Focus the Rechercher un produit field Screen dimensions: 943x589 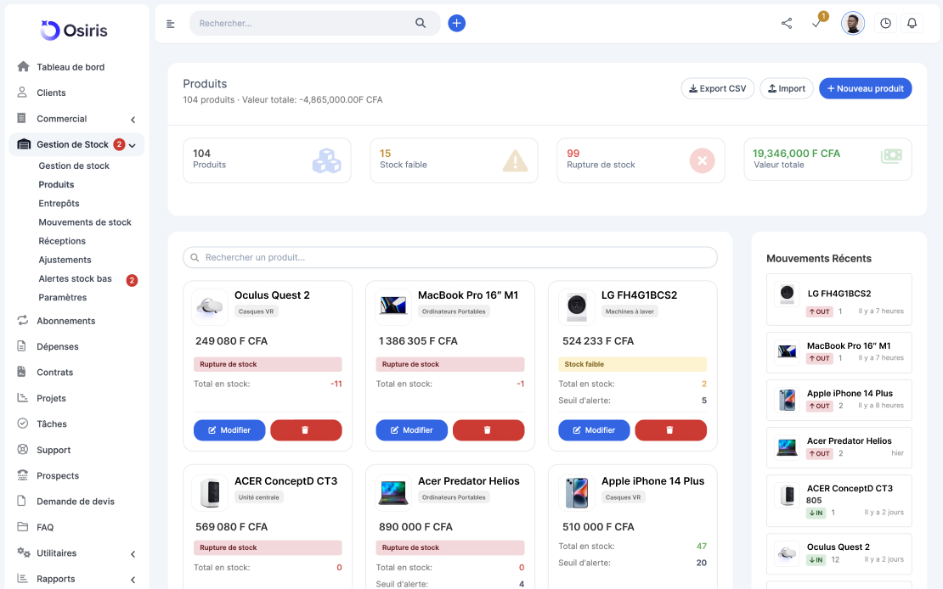(x=450, y=257)
